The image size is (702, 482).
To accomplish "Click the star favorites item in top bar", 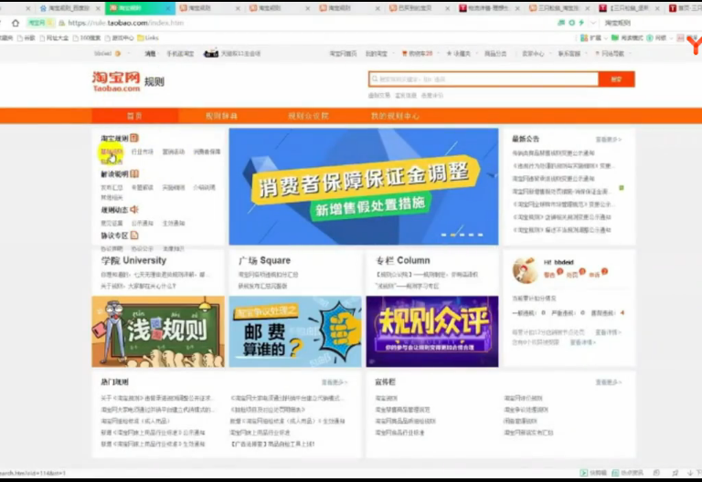I will 459,53.
